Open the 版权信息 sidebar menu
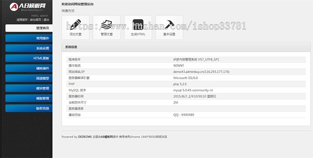313x158 pixels. [29, 108]
